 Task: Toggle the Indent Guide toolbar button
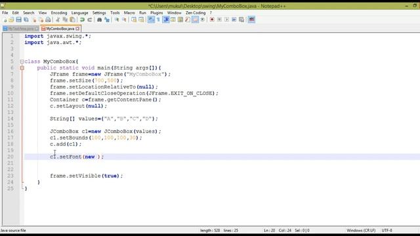[166, 20]
